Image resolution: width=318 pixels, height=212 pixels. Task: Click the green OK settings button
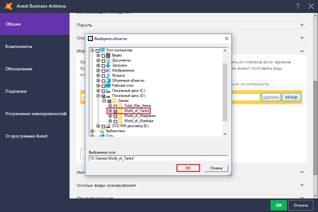279,205
